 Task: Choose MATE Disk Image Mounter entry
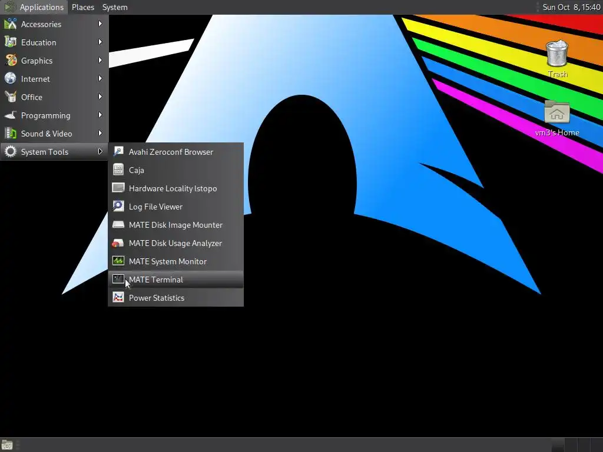[175, 225]
